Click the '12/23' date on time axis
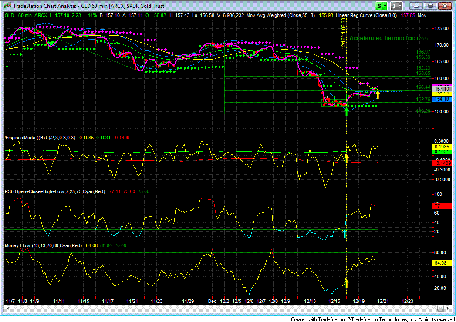 tap(407, 301)
